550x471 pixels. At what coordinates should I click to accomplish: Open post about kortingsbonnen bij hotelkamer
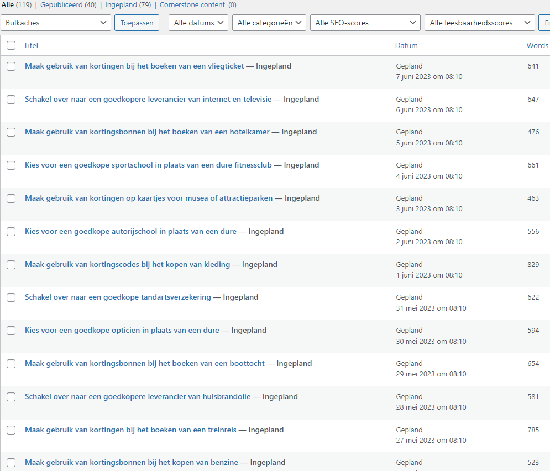(x=148, y=132)
